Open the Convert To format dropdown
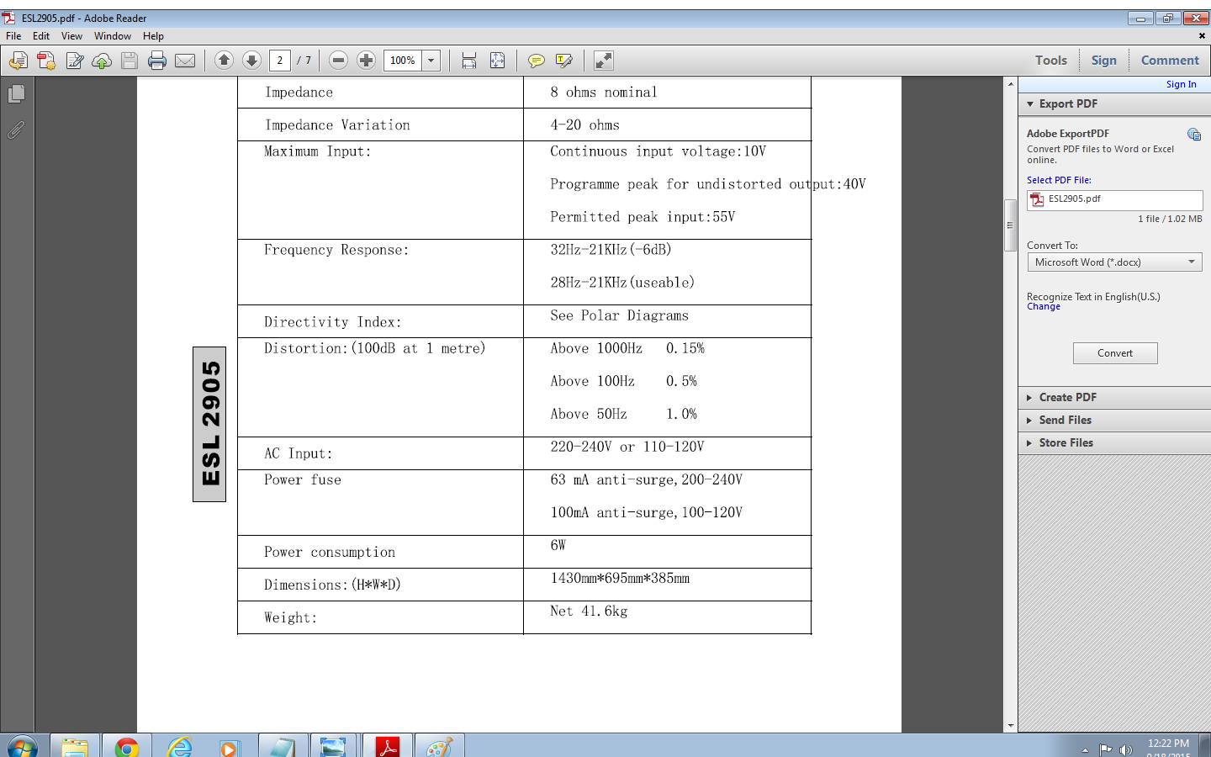 [x=1114, y=262]
